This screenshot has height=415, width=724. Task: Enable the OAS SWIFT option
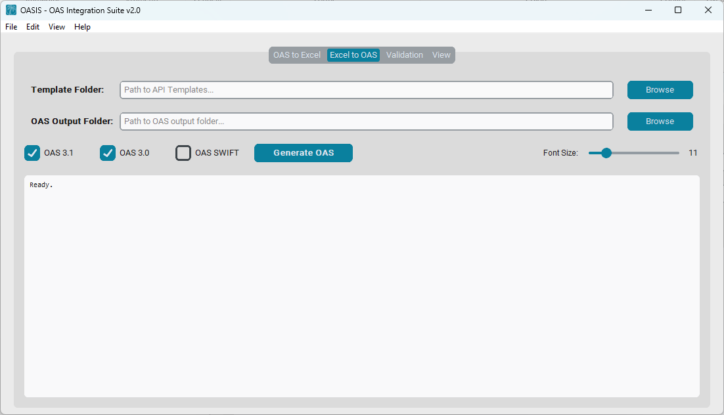pyautogui.click(x=183, y=153)
